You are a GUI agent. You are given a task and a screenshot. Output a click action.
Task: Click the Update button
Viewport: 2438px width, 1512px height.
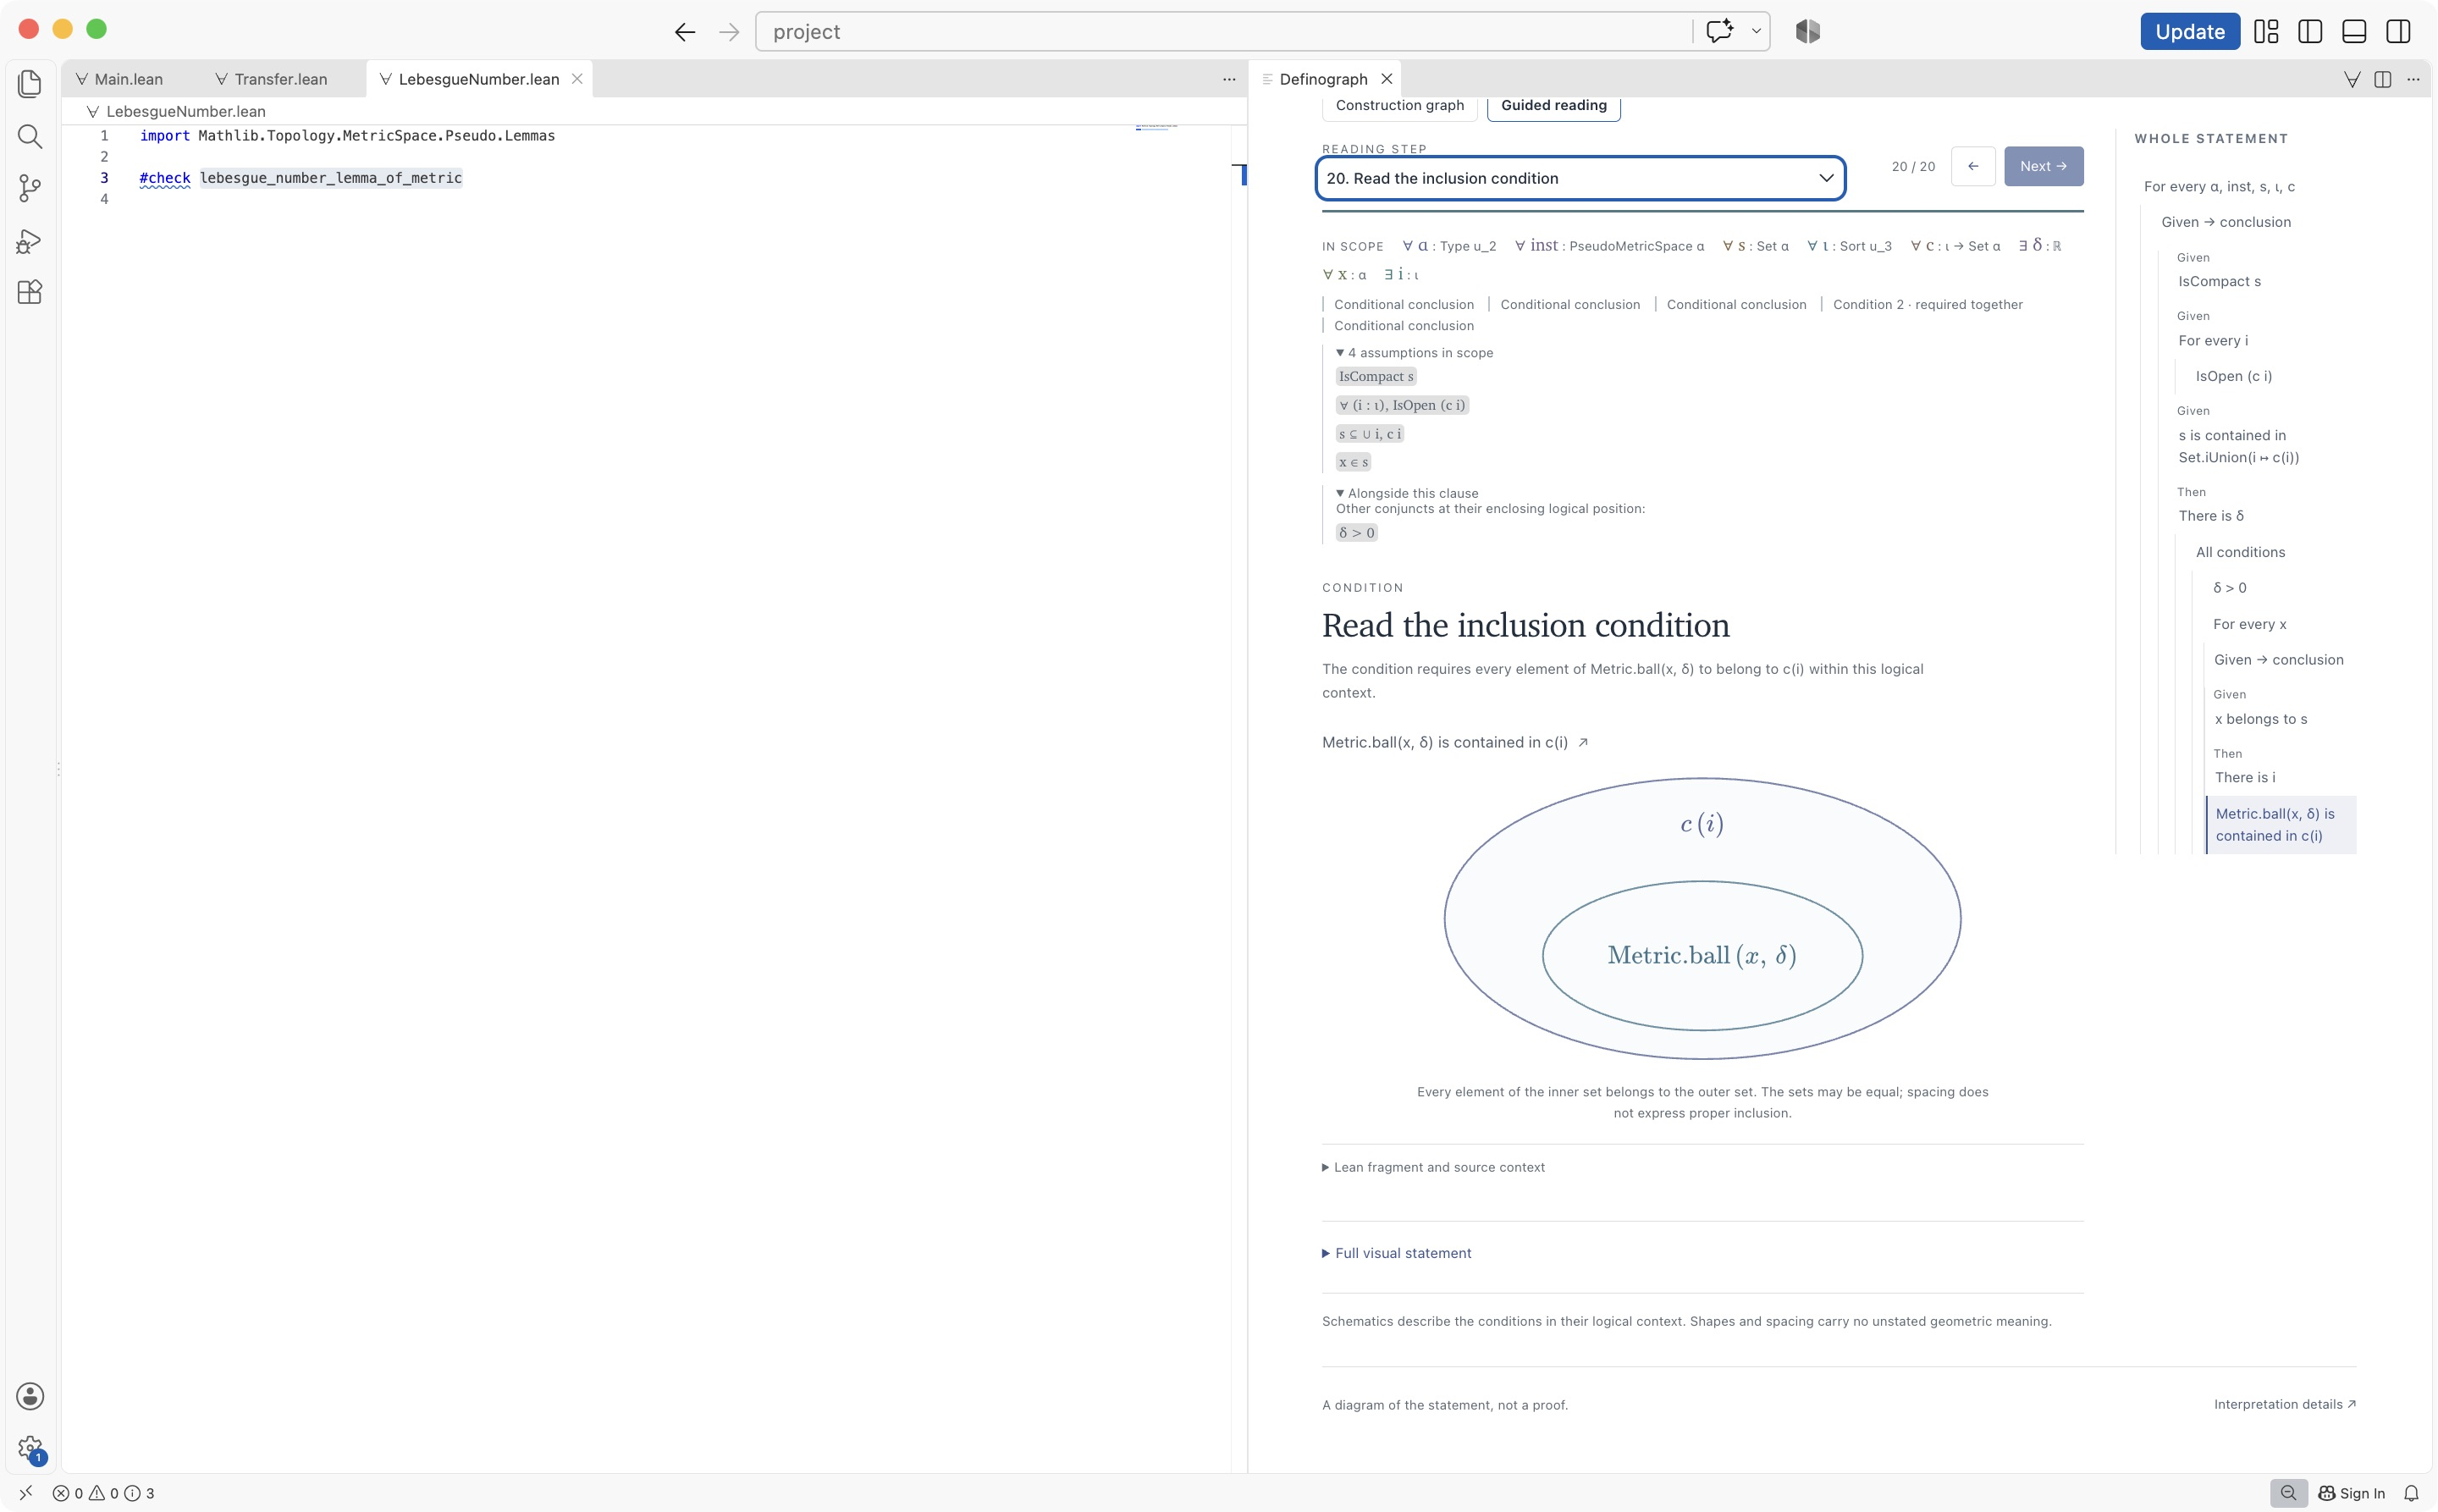pyautogui.click(x=2190, y=31)
